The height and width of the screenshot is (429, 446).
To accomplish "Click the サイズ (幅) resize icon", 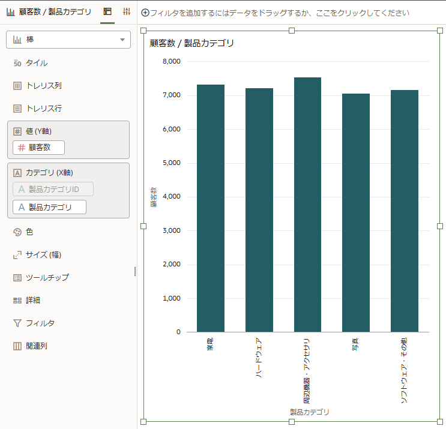I will (17, 255).
